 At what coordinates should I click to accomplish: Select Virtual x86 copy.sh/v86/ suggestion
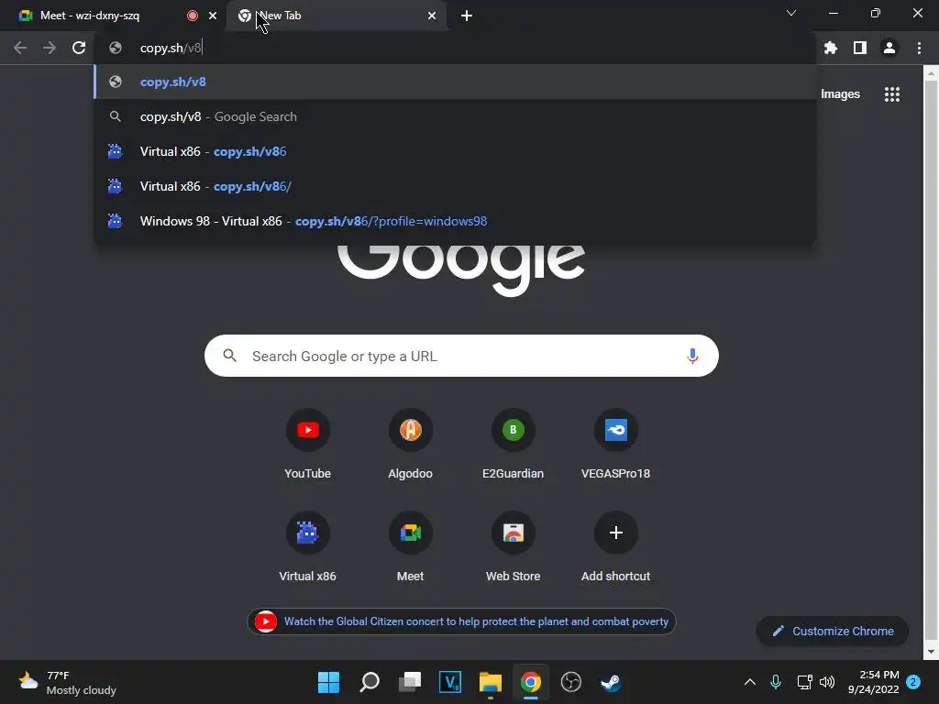pyautogui.click(x=455, y=186)
